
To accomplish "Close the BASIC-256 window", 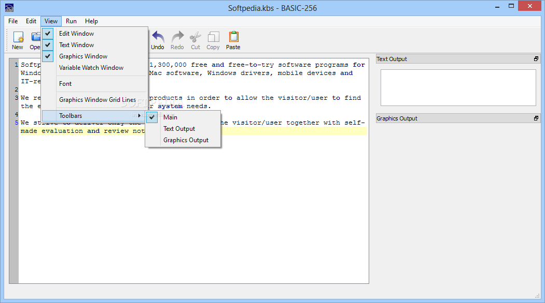I will click(x=530, y=6).
